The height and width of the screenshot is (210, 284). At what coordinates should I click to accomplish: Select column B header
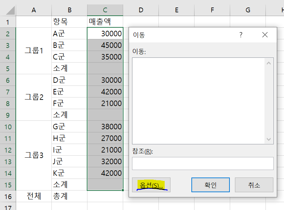tap(69, 10)
